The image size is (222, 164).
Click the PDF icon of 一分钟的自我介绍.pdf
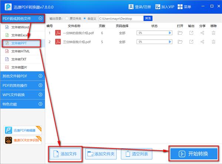coord(58,33)
